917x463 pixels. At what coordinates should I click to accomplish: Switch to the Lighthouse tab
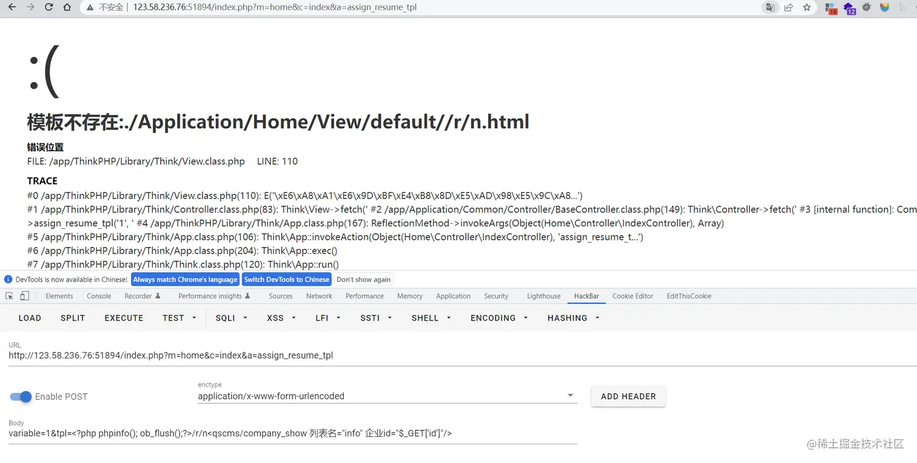[x=544, y=296]
